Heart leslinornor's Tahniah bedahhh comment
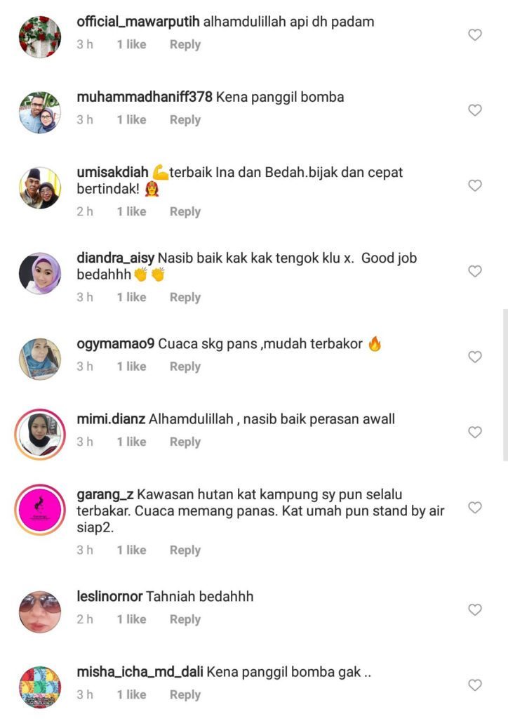 pyautogui.click(x=475, y=609)
